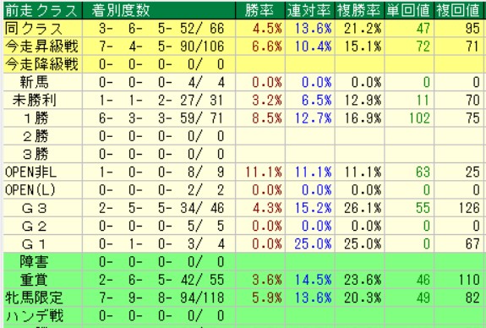Select the 複勝率 column header
The image size is (486, 328).
tap(359, 10)
